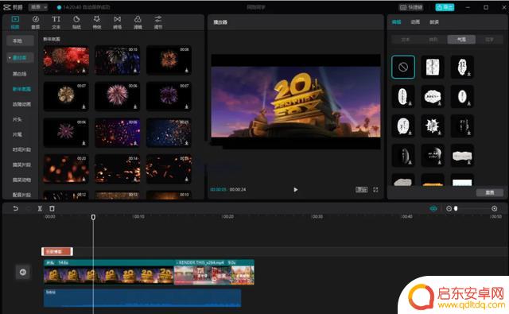Open the 滤镜 filters panel icon
509x314 pixels.
138,22
